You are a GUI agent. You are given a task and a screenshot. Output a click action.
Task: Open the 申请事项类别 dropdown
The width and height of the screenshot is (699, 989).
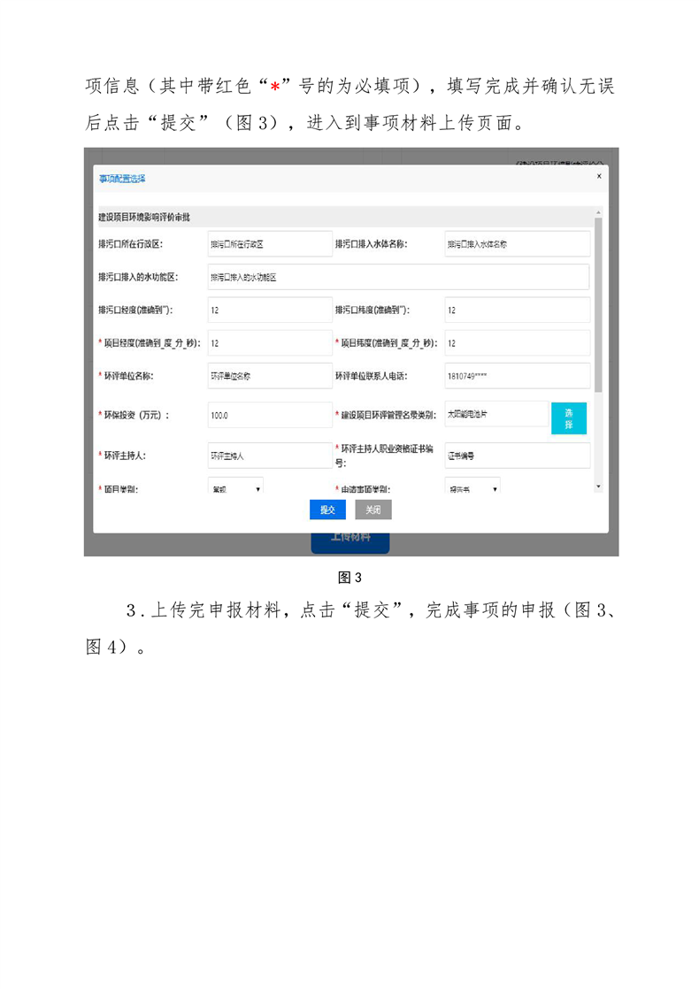[x=472, y=486]
